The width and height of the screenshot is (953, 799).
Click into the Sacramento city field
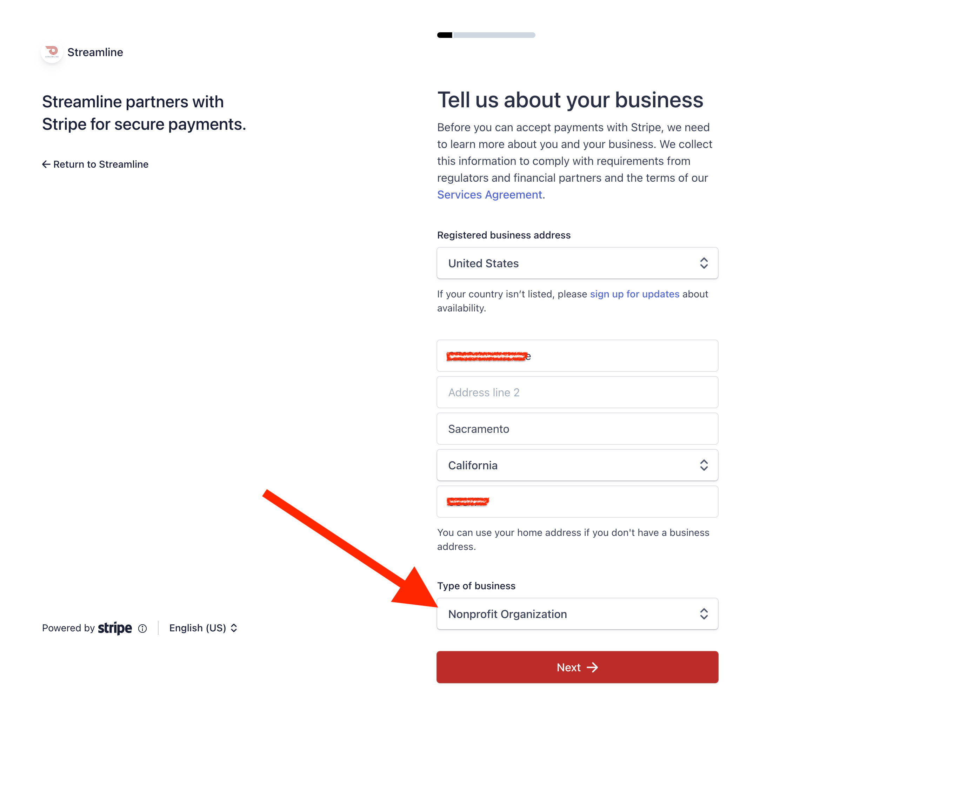point(577,429)
